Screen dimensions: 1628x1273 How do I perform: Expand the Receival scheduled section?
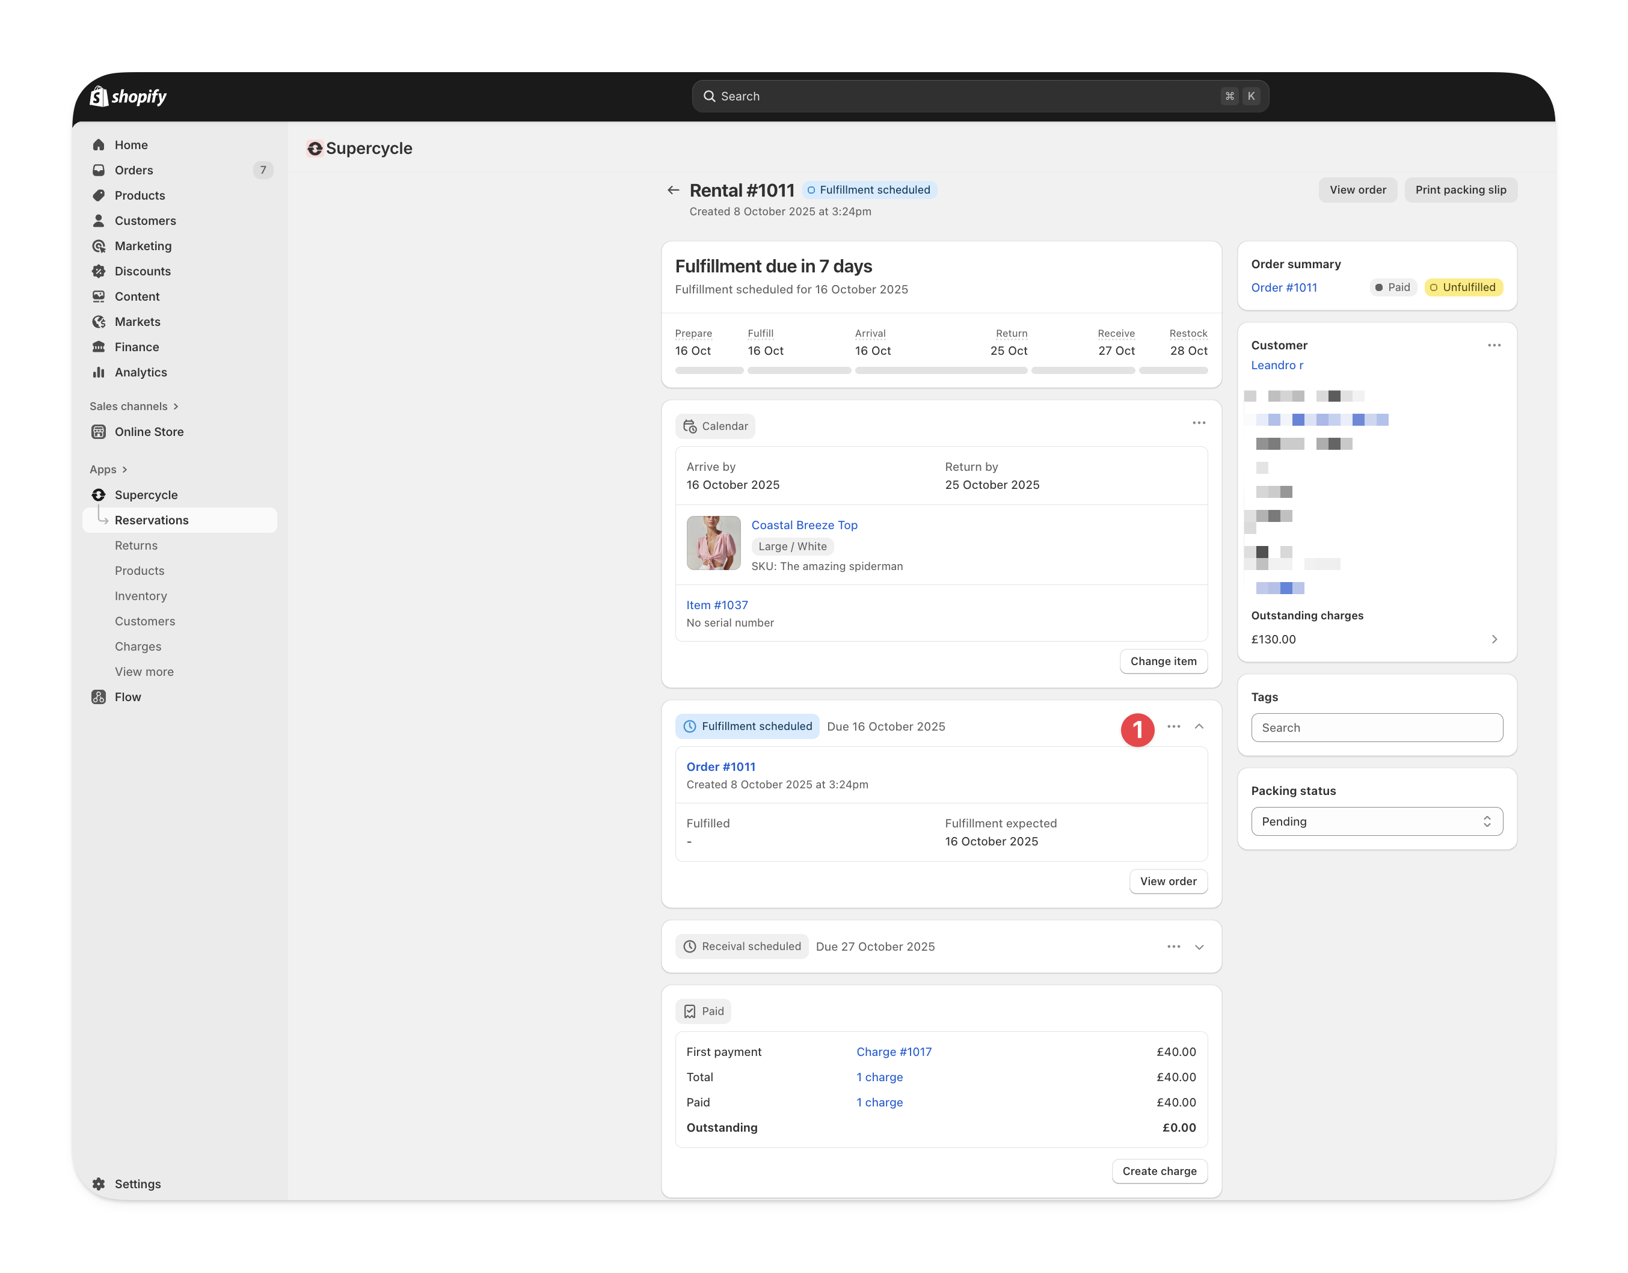1199,946
